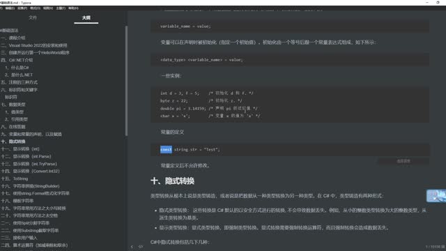Click the paragraph 常量的定义
This screenshot has width=446, height=251.
click(172, 132)
